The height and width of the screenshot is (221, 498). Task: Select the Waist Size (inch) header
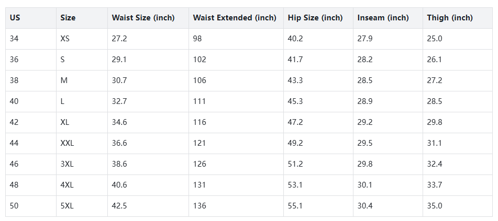143,18
